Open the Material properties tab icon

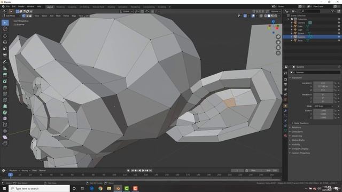285,135
